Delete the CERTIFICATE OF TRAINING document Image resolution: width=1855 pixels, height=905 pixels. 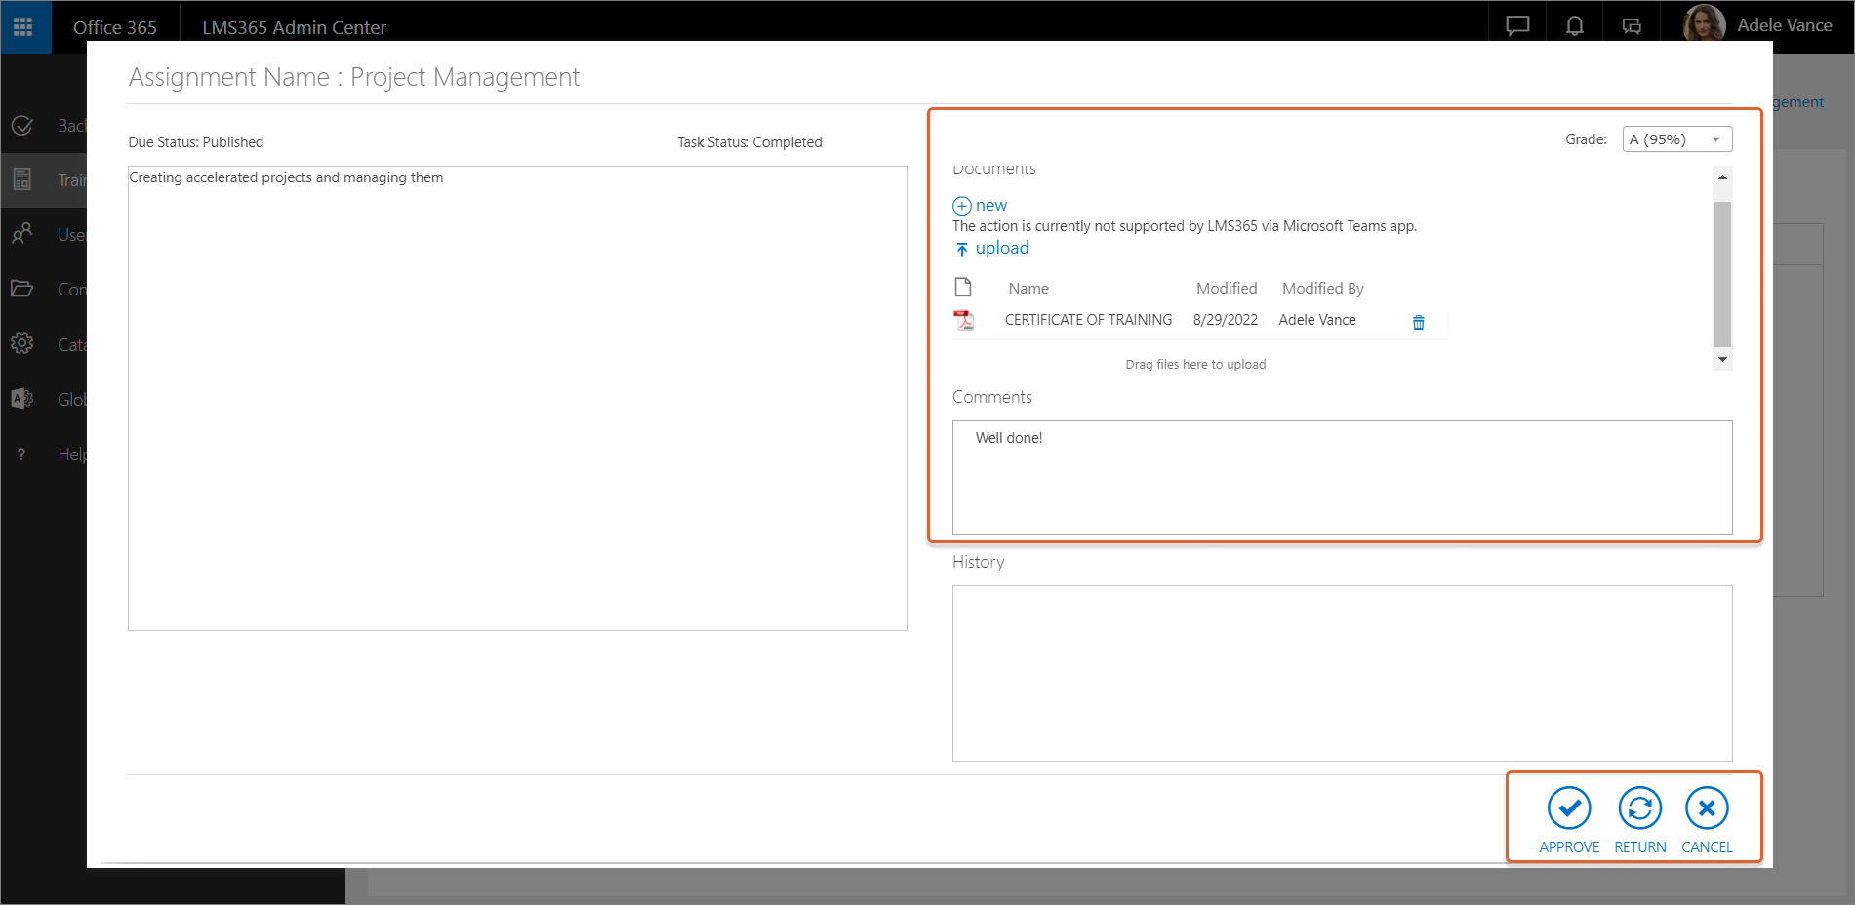tap(1418, 322)
